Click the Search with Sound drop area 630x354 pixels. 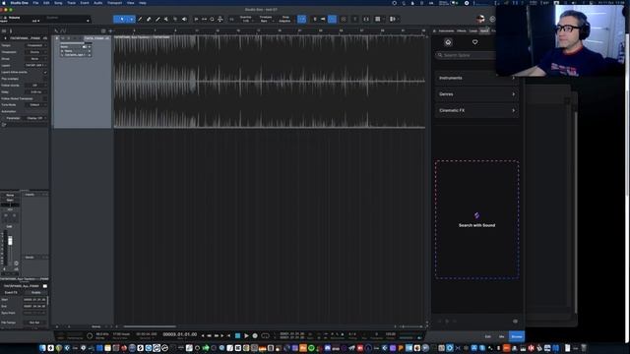coord(476,219)
